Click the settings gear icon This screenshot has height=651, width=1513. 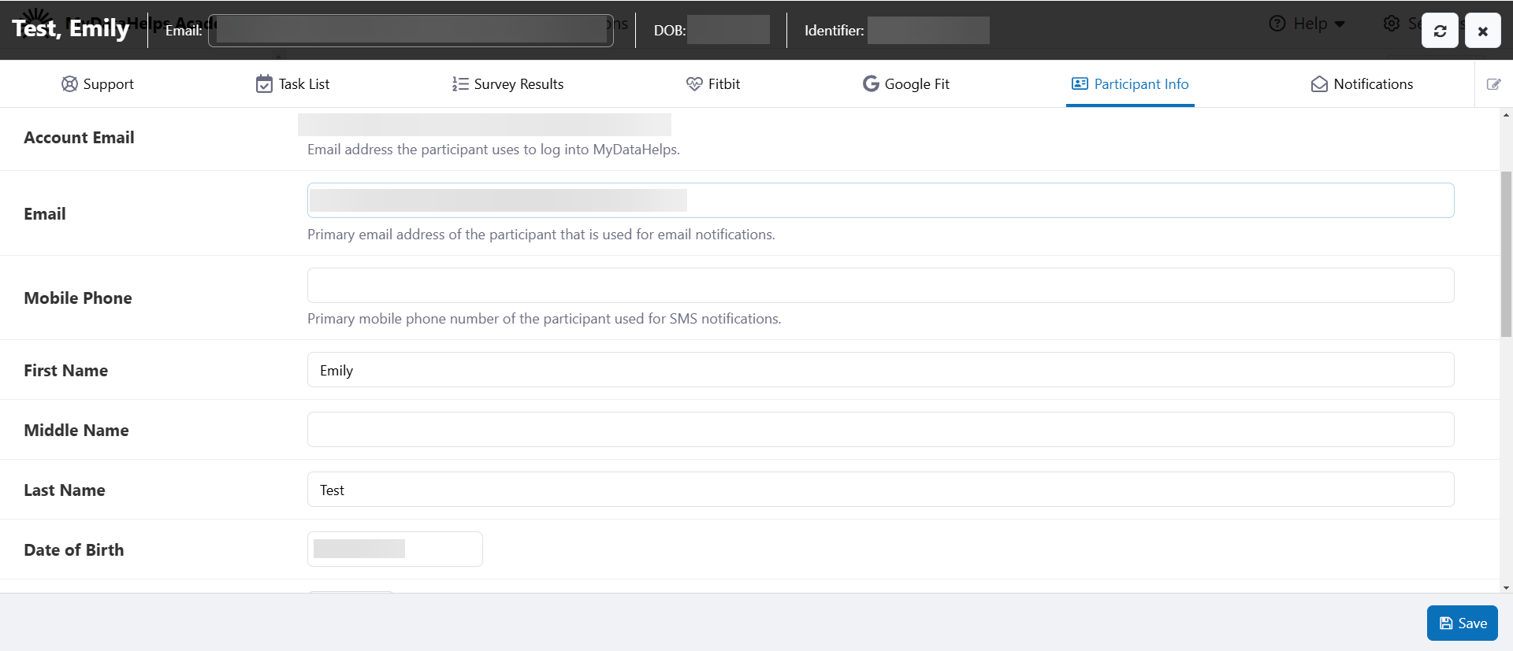(x=1392, y=24)
